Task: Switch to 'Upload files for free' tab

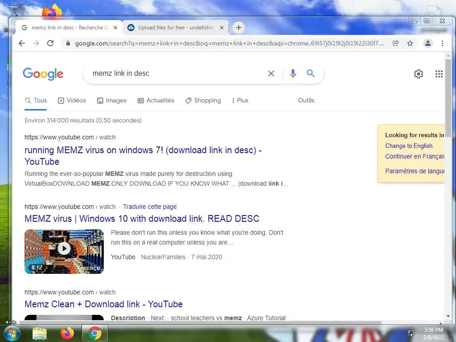Action: point(175,28)
